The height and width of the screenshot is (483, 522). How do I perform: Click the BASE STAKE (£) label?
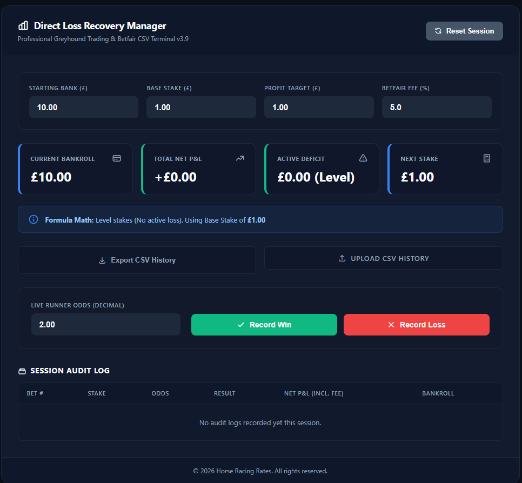(x=169, y=88)
